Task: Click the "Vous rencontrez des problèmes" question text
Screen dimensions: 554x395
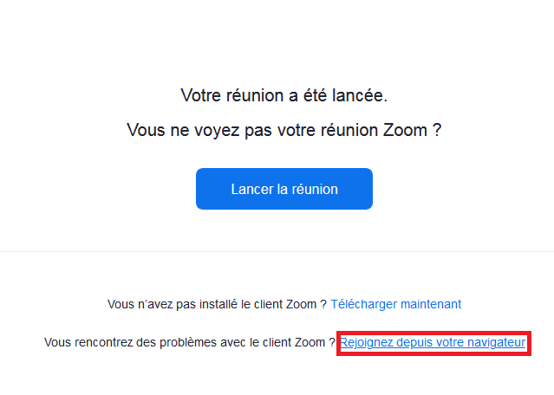Action: pos(189,343)
